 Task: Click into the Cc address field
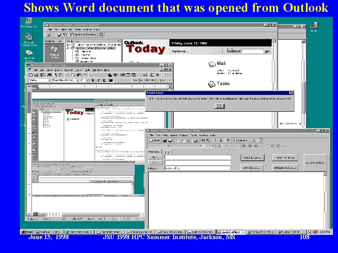click(198, 163)
